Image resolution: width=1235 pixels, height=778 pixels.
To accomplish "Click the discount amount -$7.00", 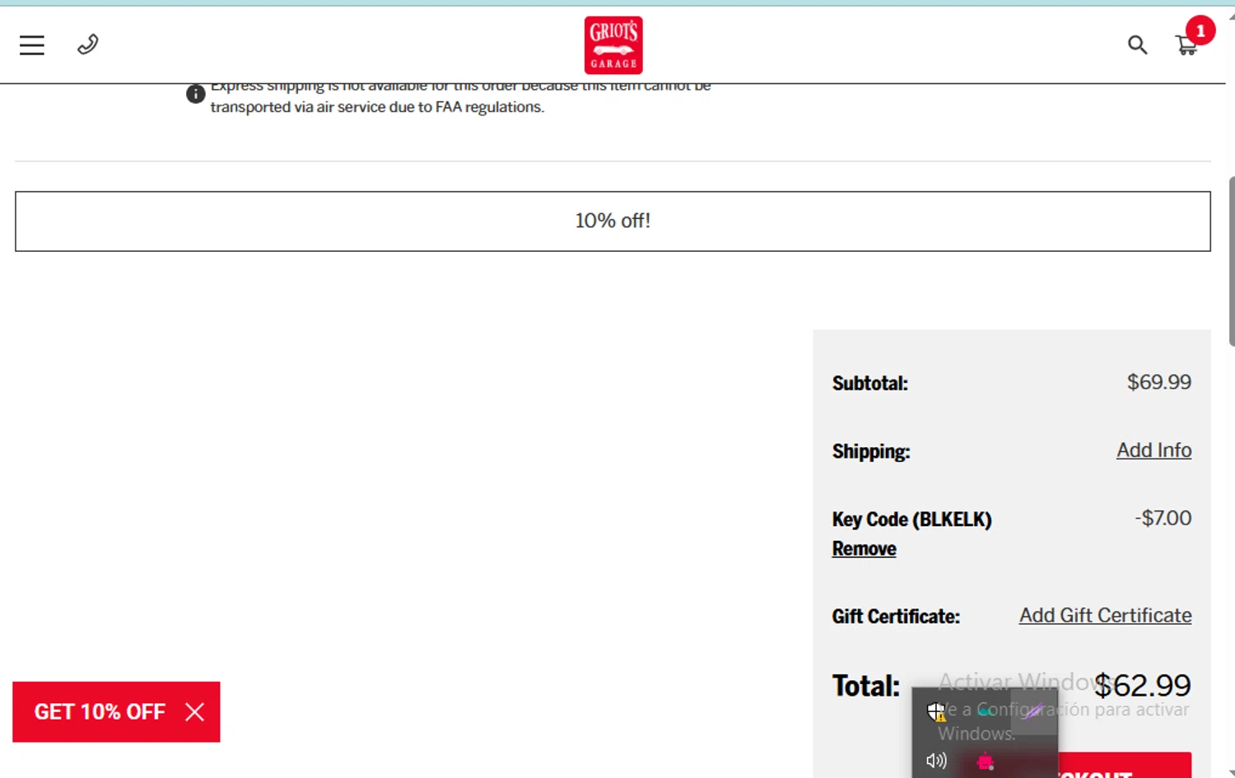I will tap(1163, 518).
